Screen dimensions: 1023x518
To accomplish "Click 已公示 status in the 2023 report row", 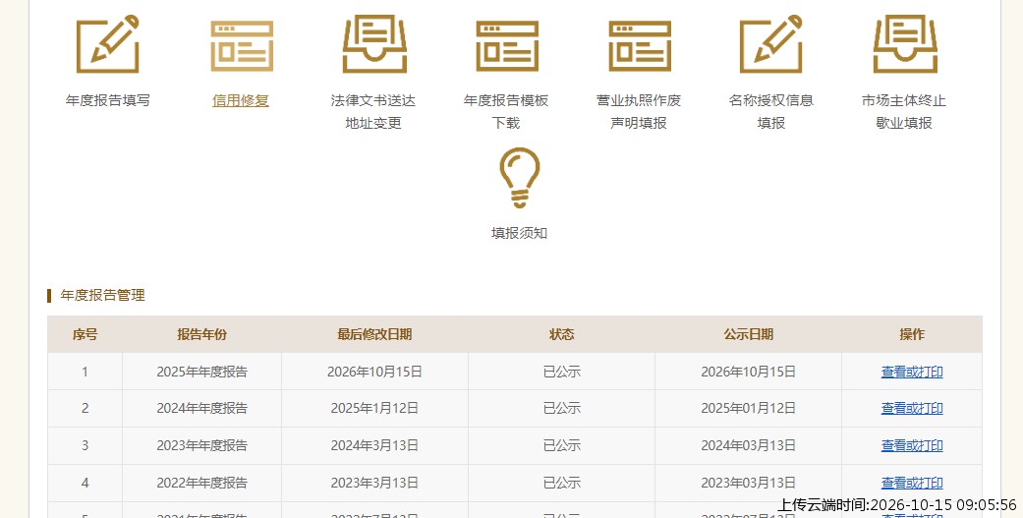I will tap(562, 445).
